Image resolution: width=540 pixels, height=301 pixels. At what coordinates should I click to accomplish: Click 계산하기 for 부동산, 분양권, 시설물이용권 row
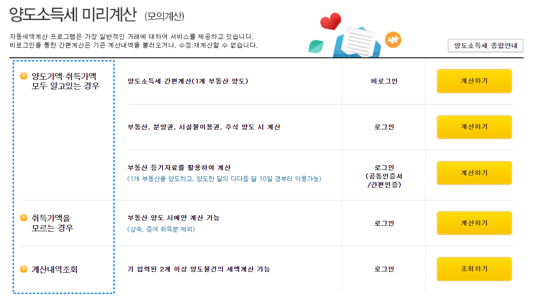[x=474, y=127]
